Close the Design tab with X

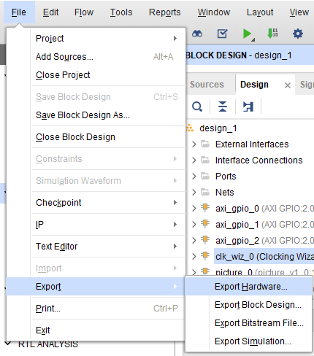click(288, 85)
